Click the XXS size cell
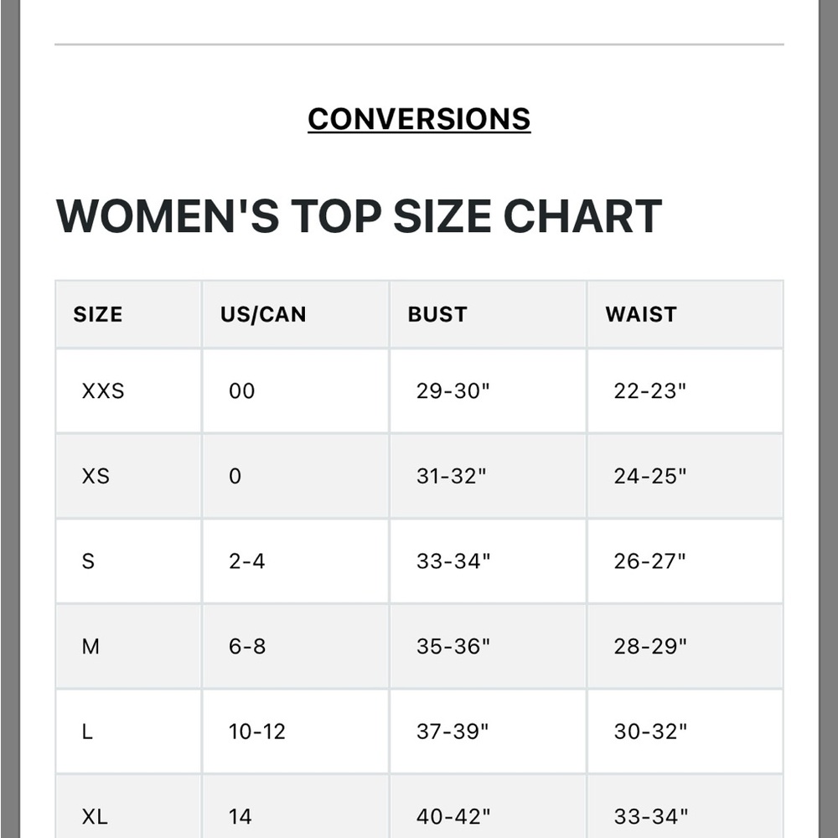 click(128, 391)
